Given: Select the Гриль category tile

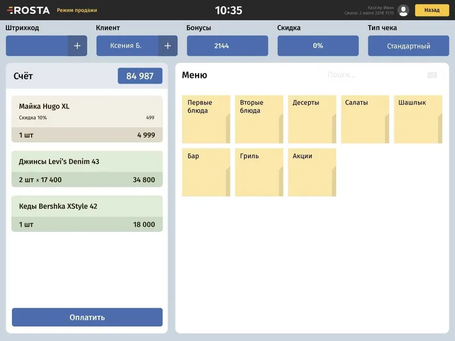Looking at the screenshot, I should pos(259,172).
